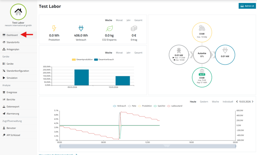Select Gestern for the line chart range

pos(204,102)
